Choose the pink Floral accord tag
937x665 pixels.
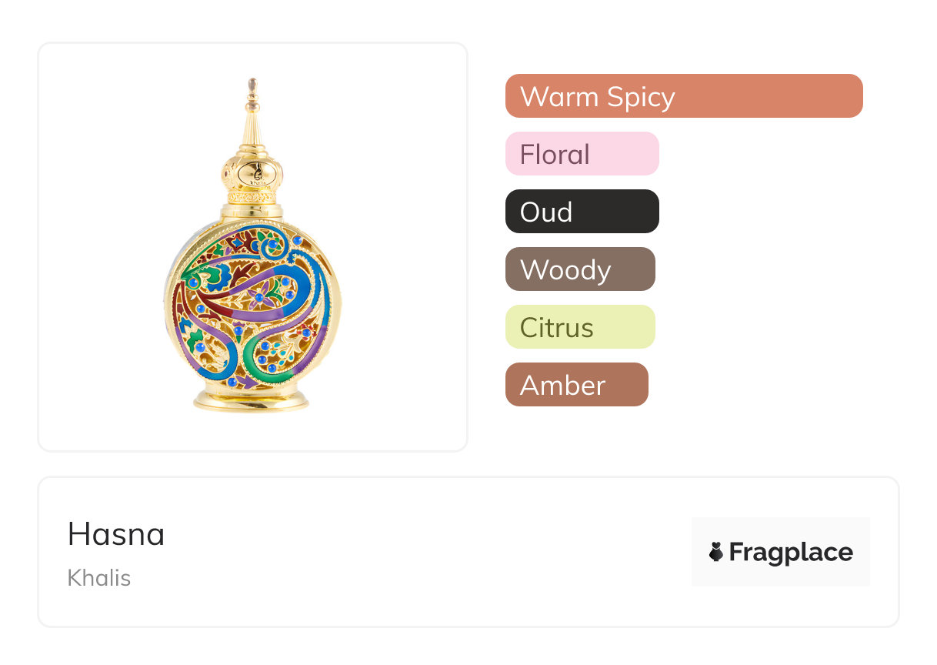pos(582,154)
